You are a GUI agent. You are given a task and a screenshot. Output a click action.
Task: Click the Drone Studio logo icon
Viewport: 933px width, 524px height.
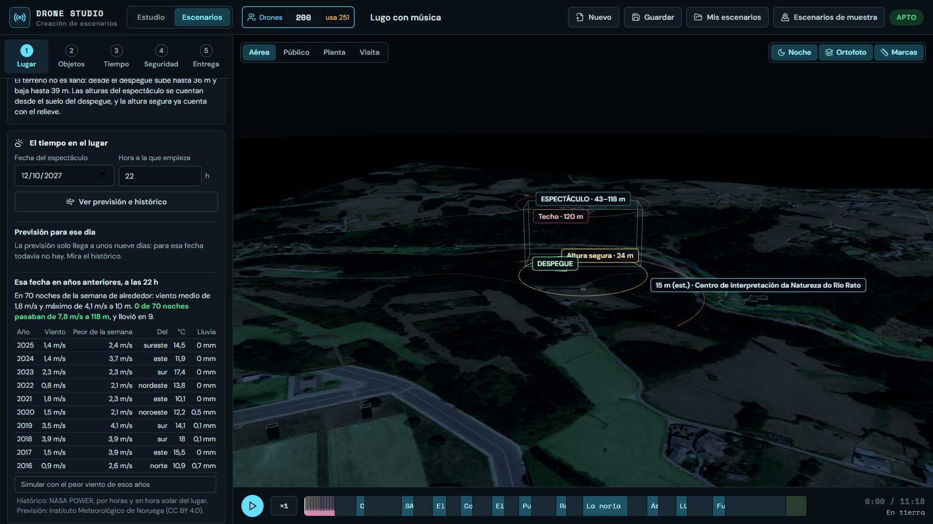tap(20, 17)
